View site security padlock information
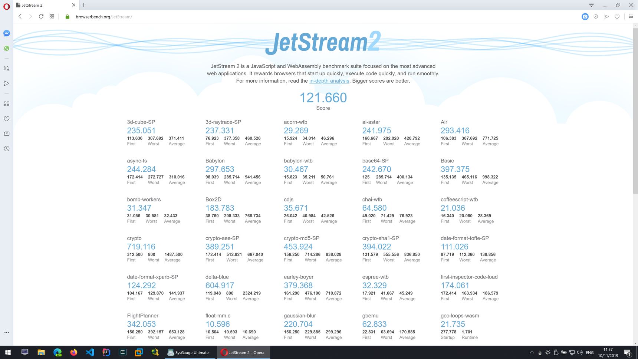This screenshot has width=638, height=359. (x=67, y=17)
